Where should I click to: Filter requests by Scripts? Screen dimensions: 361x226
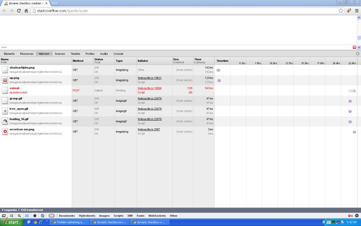coord(118,216)
